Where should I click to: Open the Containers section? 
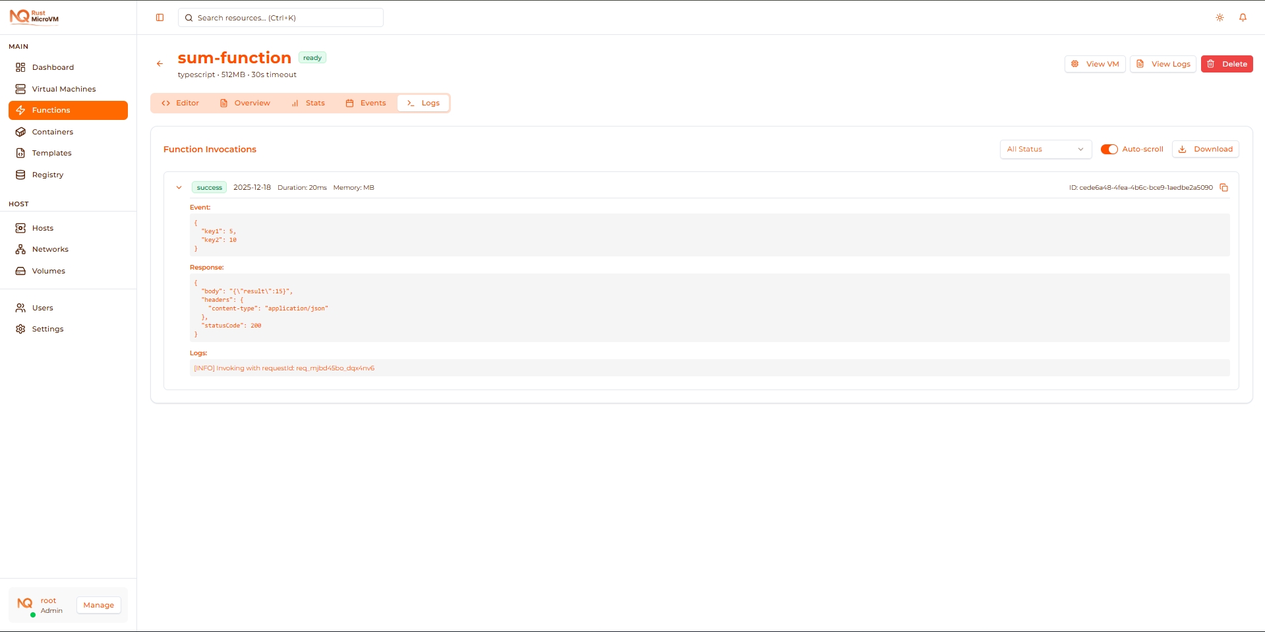tap(52, 132)
